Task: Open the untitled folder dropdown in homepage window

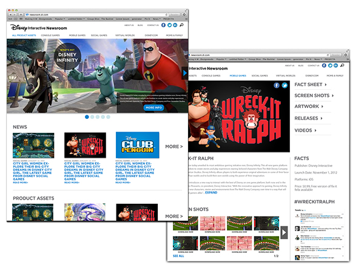Action: pos(76,19)
